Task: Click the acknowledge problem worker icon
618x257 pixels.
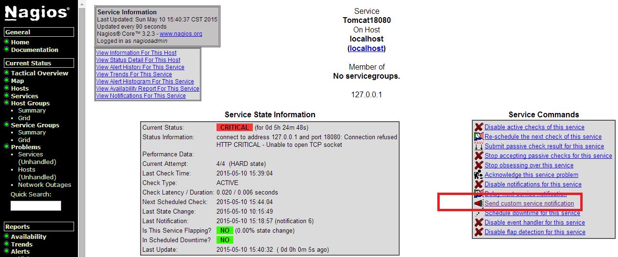Action: coord(478,175)
